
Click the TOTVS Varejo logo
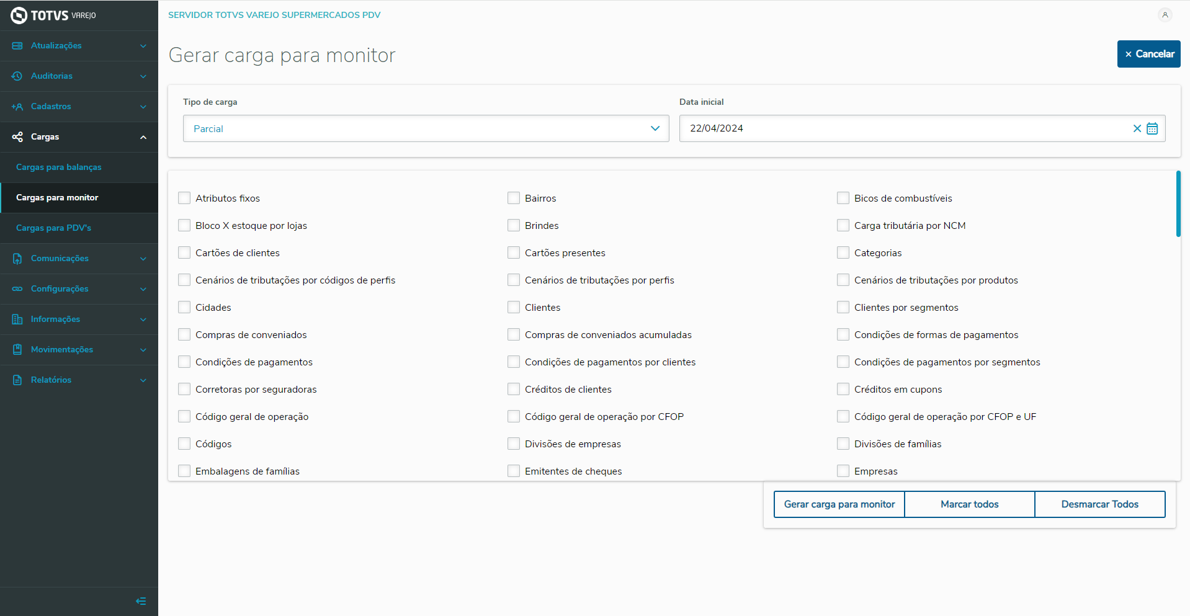pyautogui.click(x=53, y=15)
